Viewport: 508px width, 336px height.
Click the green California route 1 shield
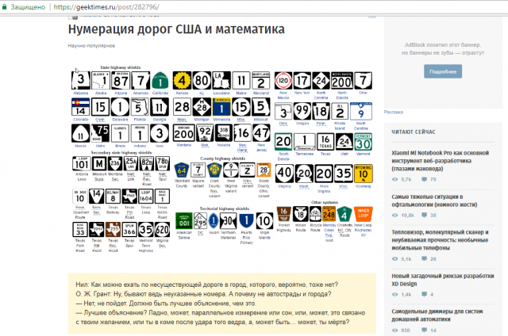pyautogui.click(x=160, y=81)
